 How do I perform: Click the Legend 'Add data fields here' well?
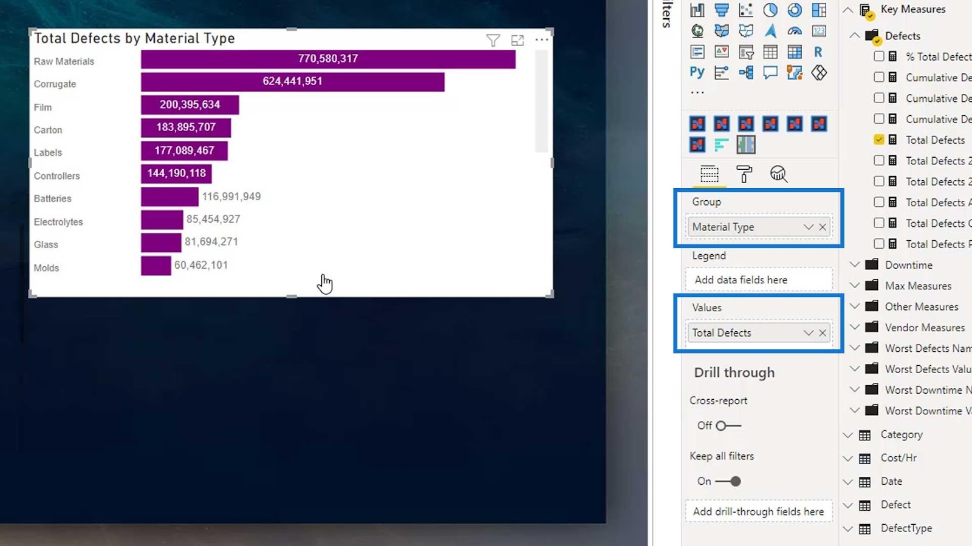(759, 280)
